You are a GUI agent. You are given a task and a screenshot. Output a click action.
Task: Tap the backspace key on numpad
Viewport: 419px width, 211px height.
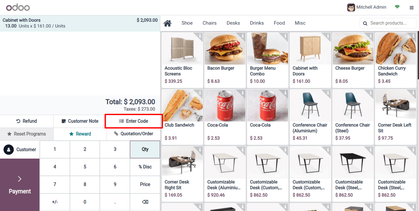coord(145,202)
